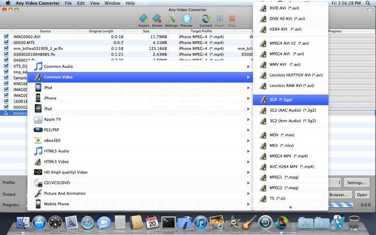This screenshot has height=235, width=376.
Task: Open Settings from the toolbar
Action: pos(171,20)
